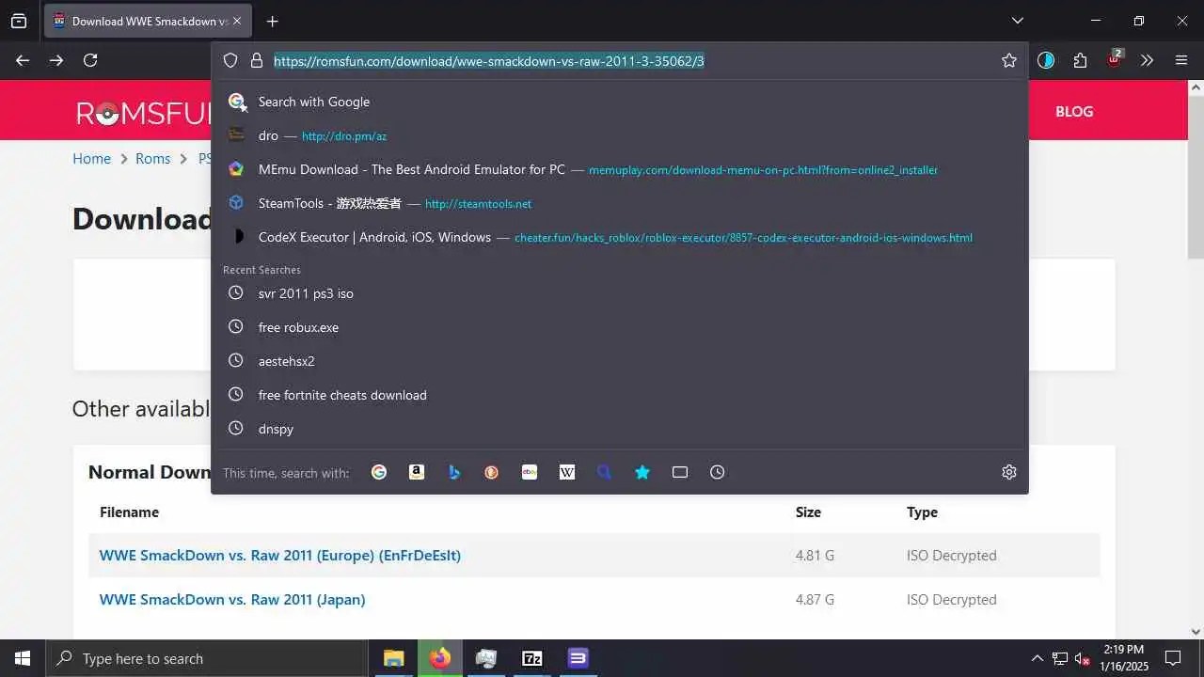1204x677 pixels.
Task: Search this time with Amazon
Action: [x=417, y=472]
